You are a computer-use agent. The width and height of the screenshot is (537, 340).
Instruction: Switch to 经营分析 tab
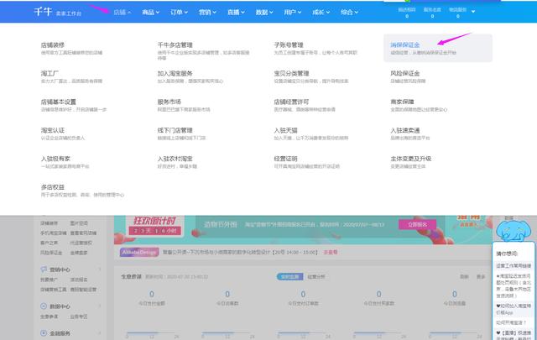[315, 276]
